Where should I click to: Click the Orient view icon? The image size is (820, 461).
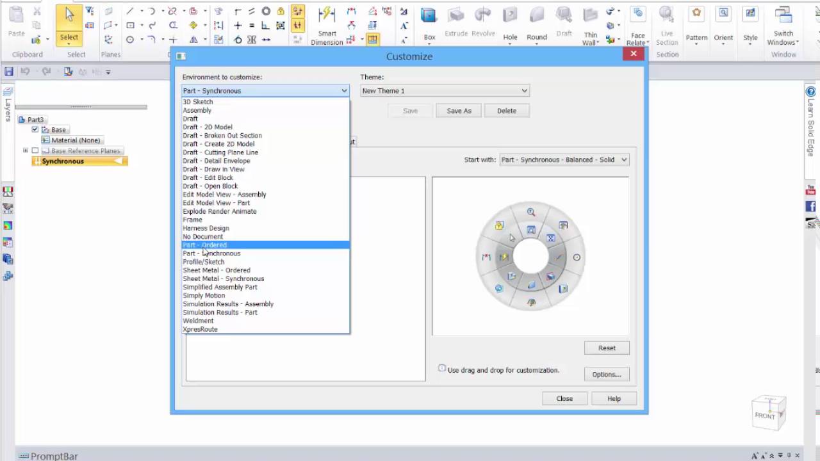point(723,14)
